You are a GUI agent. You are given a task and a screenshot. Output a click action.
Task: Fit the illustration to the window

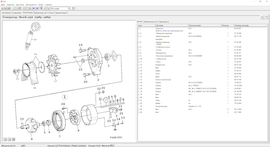(x=13, y=139)
